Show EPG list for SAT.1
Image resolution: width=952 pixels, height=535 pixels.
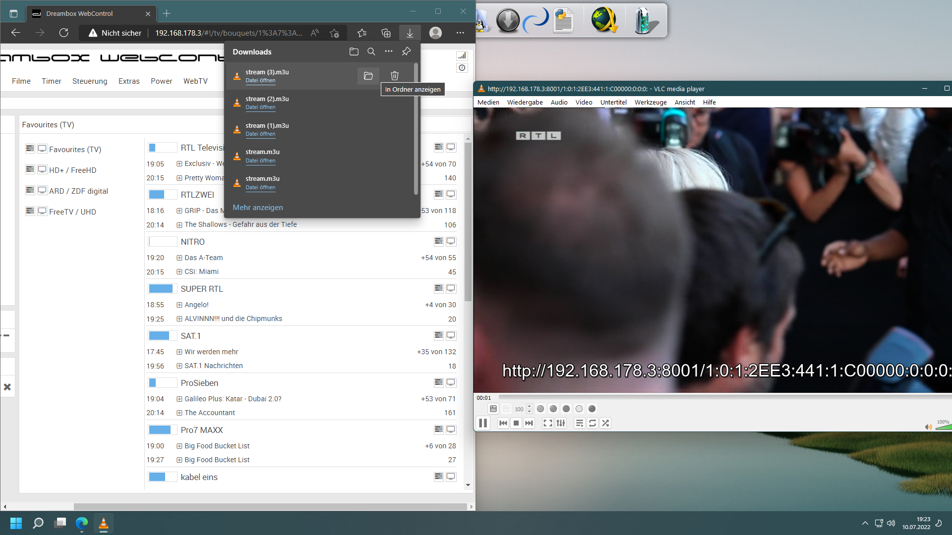coord(438,335)
